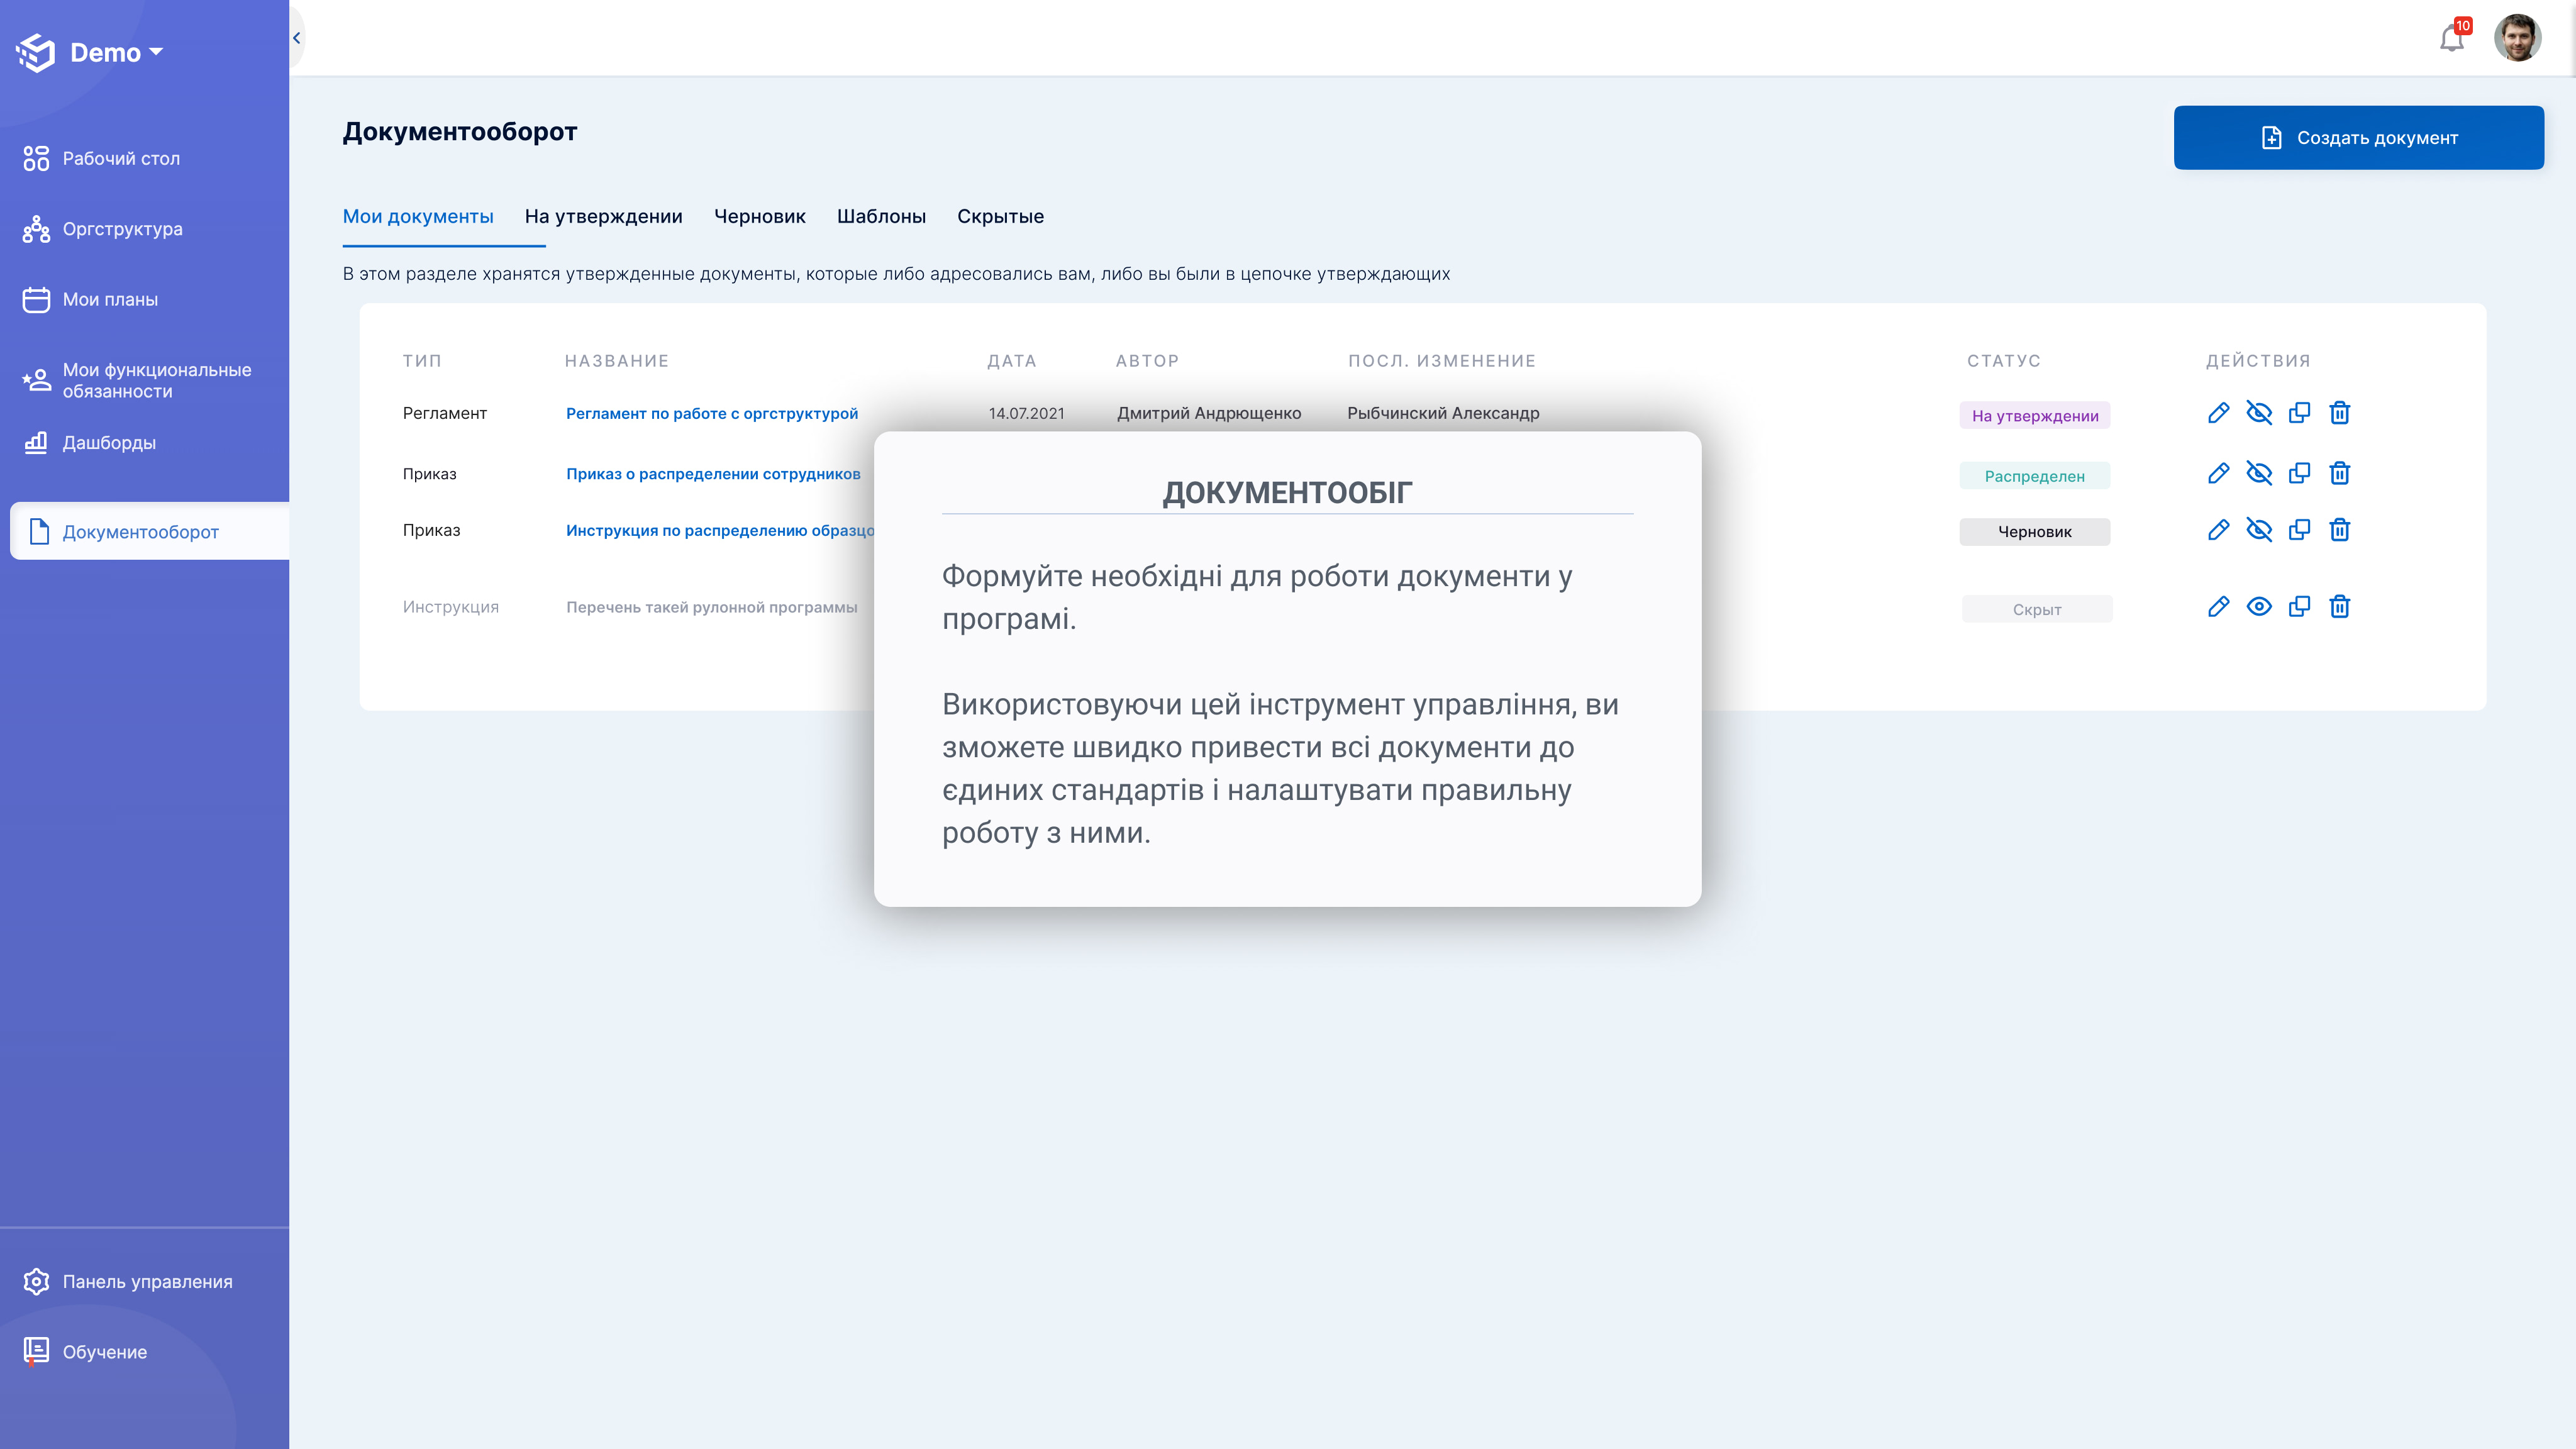Unhide the Скрыт status document with eye
The image size is (2576, 1449).
point(2259,606)
